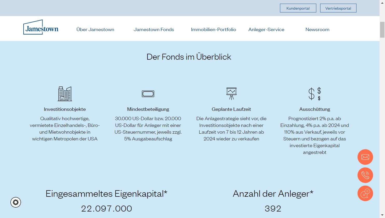Screen dimensions: 385x218
Task: Click the orange email contact icon
Action: [x=365, y=157]
